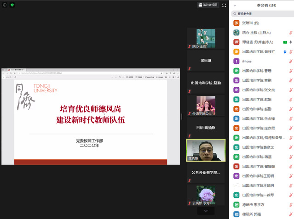The height and width of the screenshot is (219, 294).
Task: Select the rose thumbnail of 公英部 李芳
Action: tap(206, 195)
